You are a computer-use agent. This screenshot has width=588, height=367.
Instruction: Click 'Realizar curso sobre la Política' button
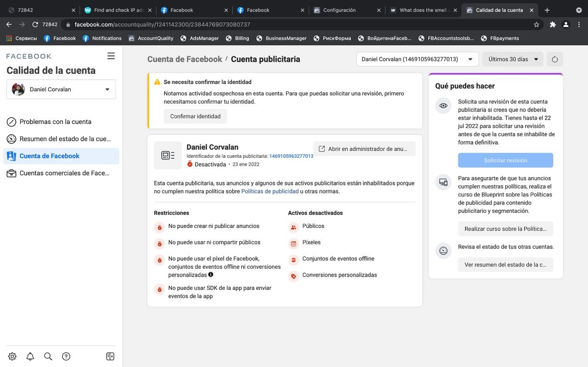pyautogui.click(x=505, y=228)
